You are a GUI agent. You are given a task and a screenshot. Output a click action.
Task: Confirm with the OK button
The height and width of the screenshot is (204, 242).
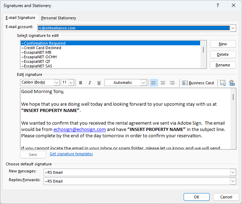pos(197,197)
